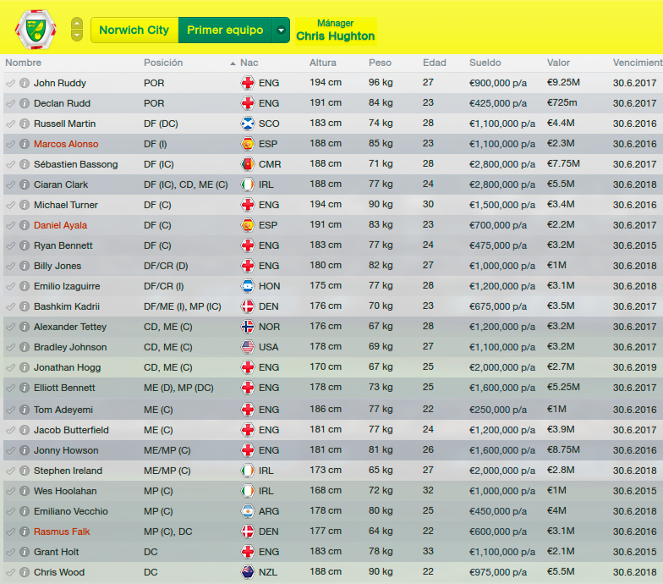This screenshot has height=584, width=663.
Task: Open info icon for John Ruddy
Action: [x=25, y=83]
